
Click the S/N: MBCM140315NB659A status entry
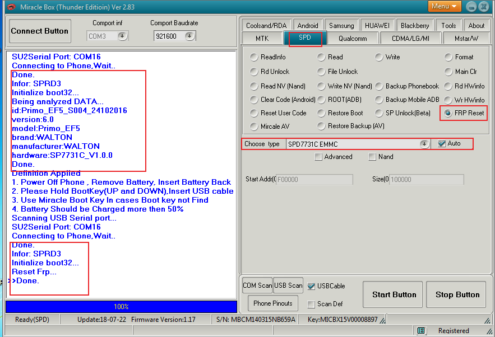click(x=256, y=320)
